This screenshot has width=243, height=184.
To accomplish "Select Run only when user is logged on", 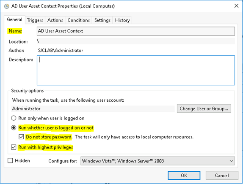I will coord(14,118).
